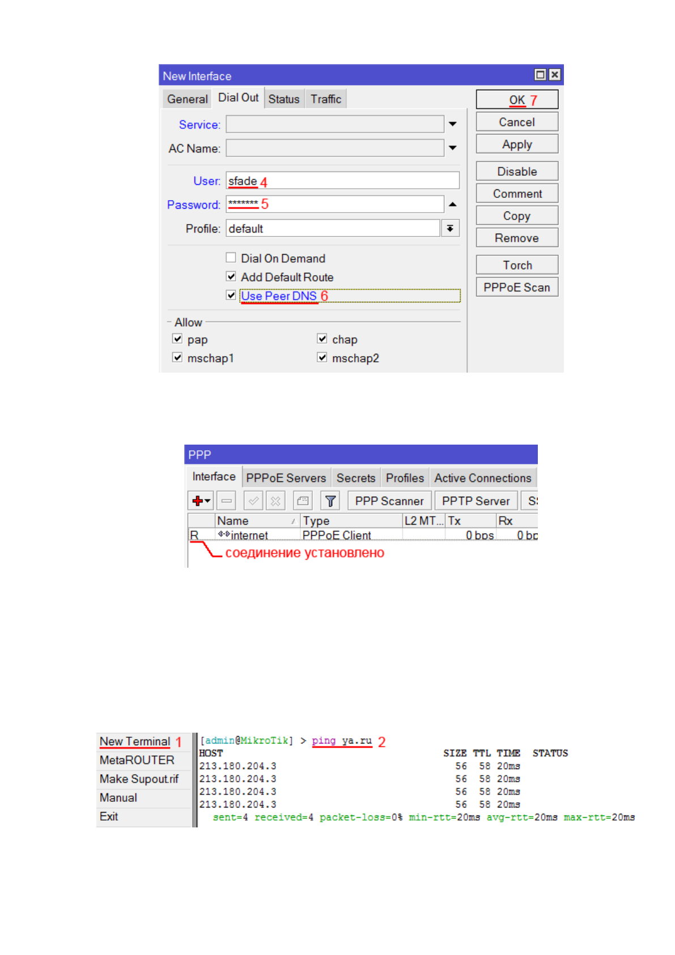Open the Traffic tab
The width and height of the screenshot is (675, 955).
325,99
